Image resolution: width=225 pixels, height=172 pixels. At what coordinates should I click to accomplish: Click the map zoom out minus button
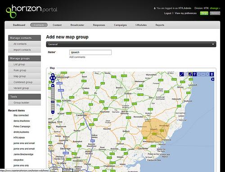point(53,112)
